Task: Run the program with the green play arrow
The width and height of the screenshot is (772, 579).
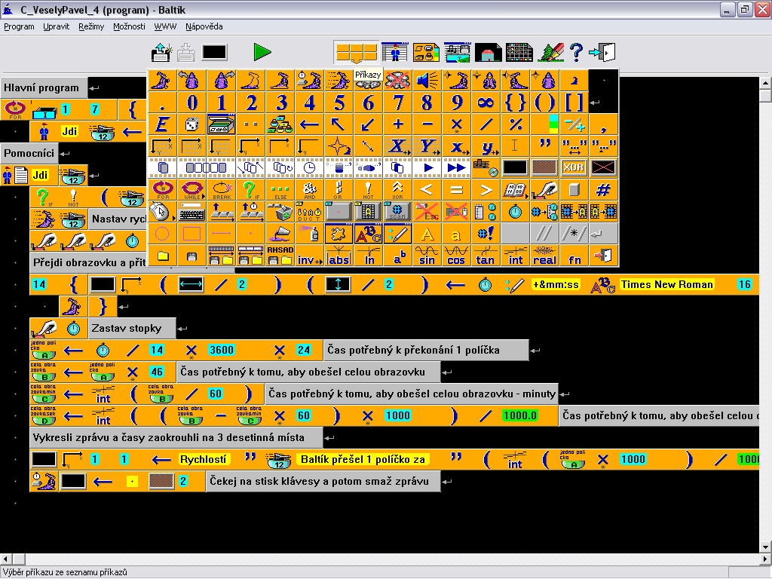Action: coord(262,52)
